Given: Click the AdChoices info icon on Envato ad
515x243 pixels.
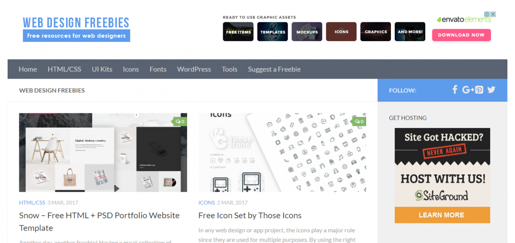Looking at the screenshot, I should coord(487,14).
